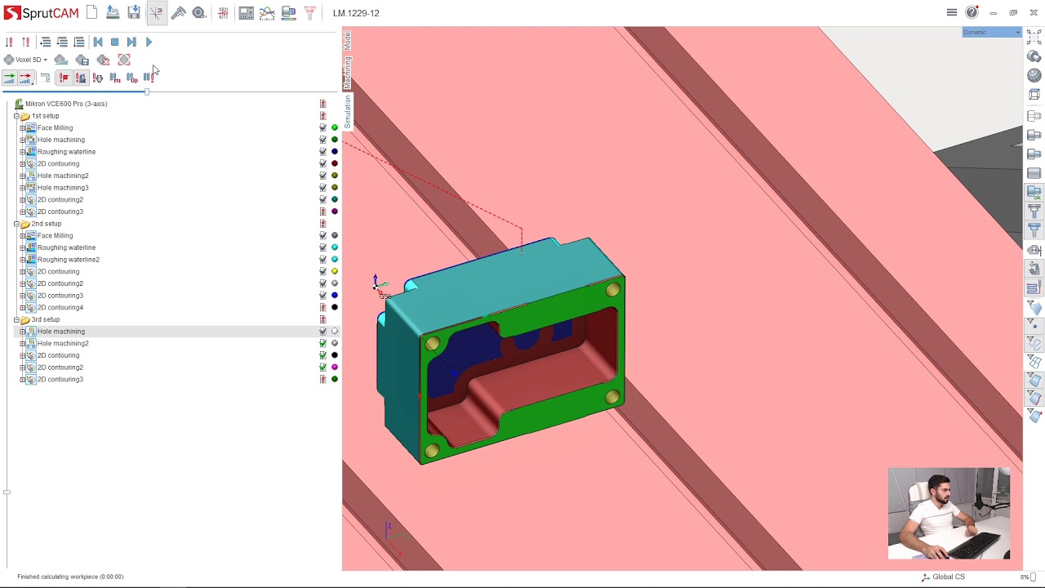Select 2D contouring3 in 3rd setup

click(60, 379)
